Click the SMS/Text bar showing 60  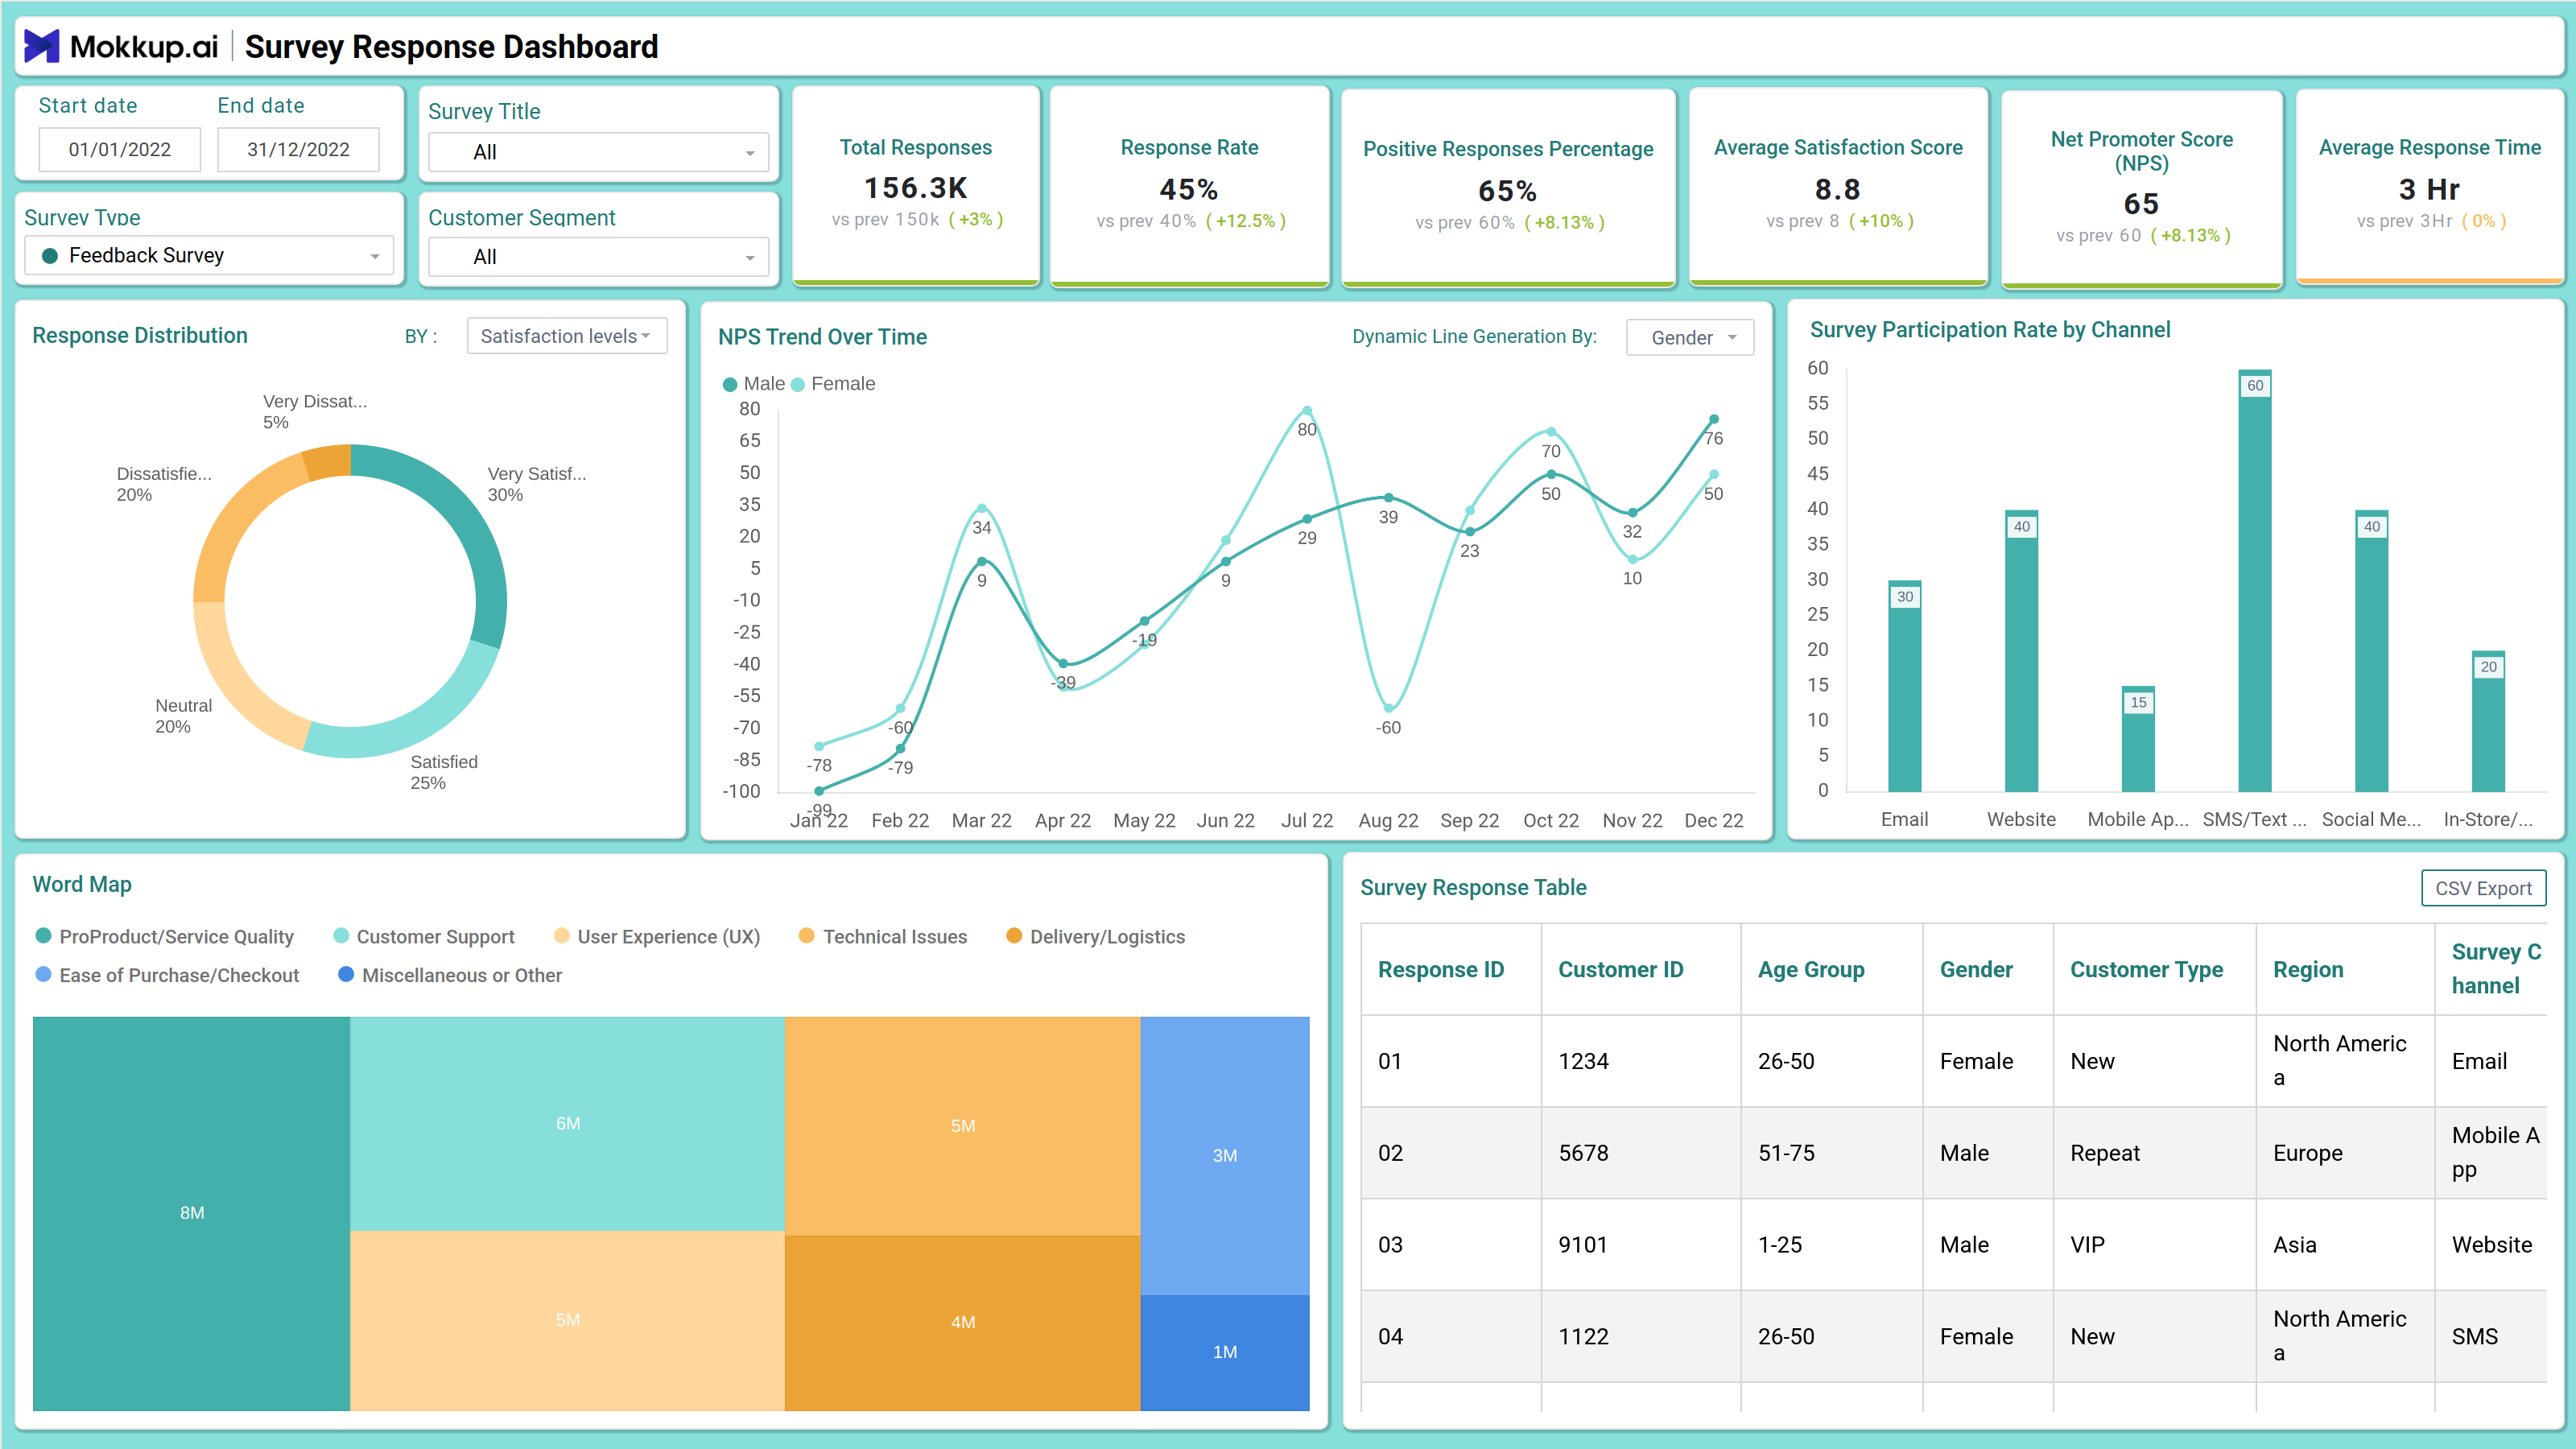pos(2254,581)
